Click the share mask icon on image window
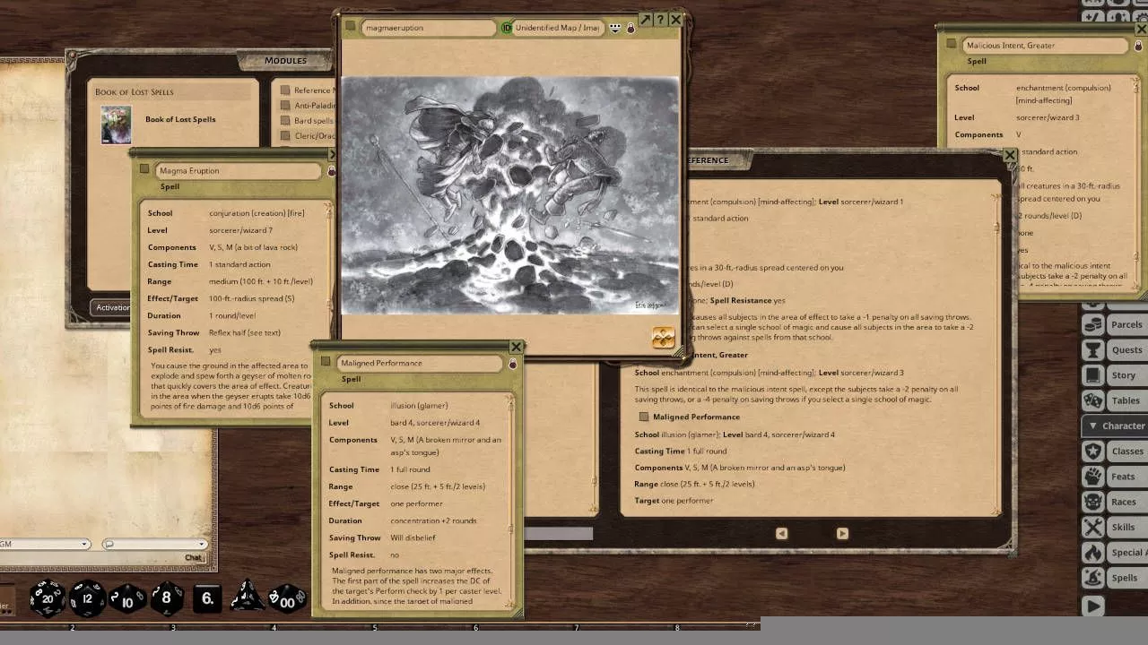Viewport: 1148px width, 645px height. [615, 28]
